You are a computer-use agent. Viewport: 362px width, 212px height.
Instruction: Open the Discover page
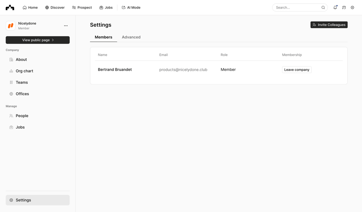tap(55, 8)
